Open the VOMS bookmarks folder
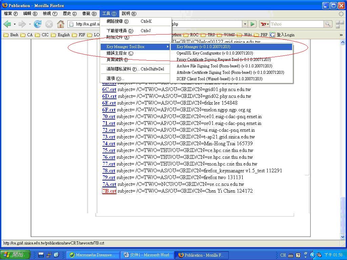 [226, 35]
